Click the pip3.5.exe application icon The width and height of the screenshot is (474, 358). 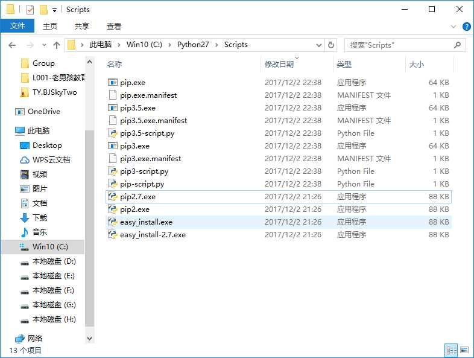point(112,107)
